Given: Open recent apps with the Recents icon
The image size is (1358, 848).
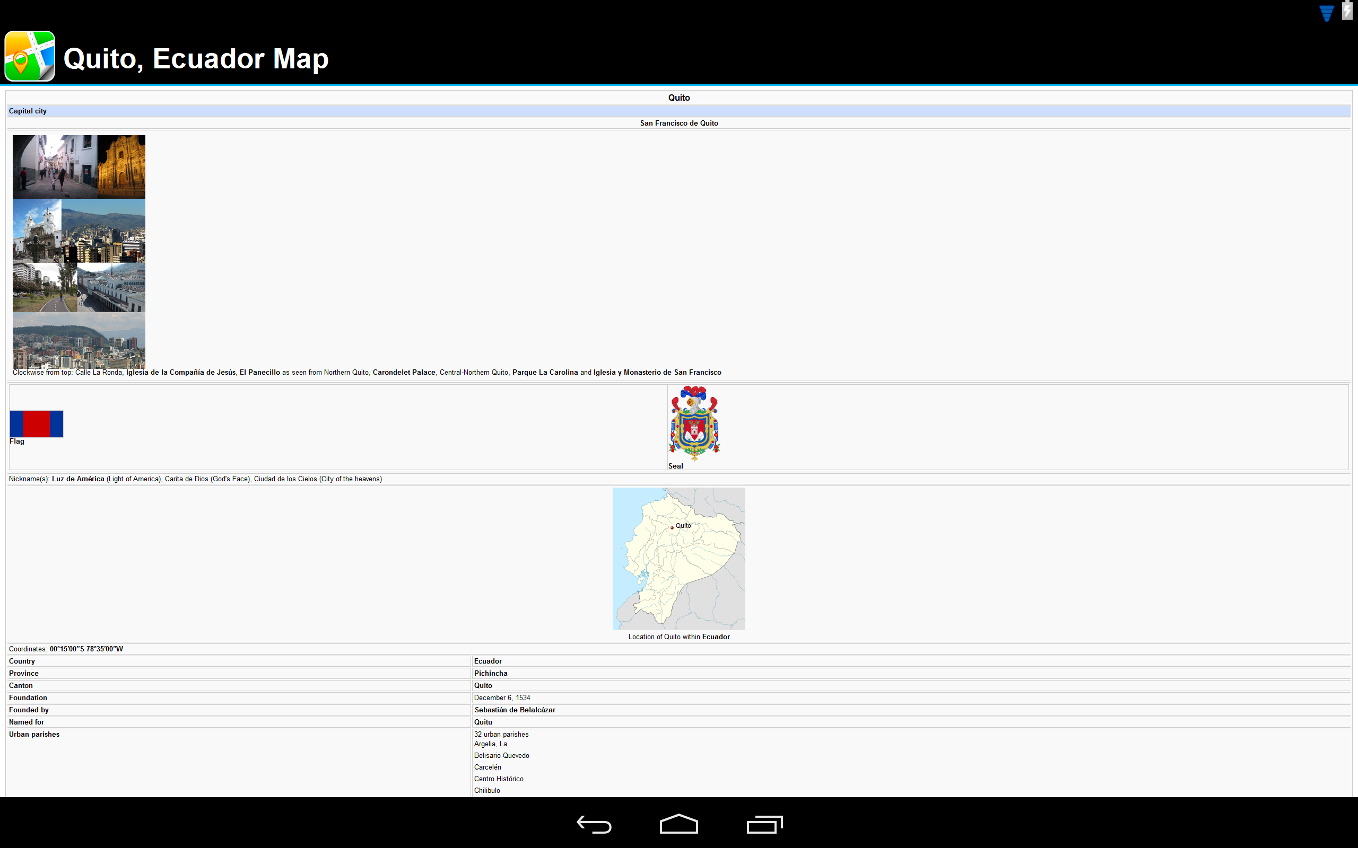Looking at the screenshot, I should coord(764,825).
